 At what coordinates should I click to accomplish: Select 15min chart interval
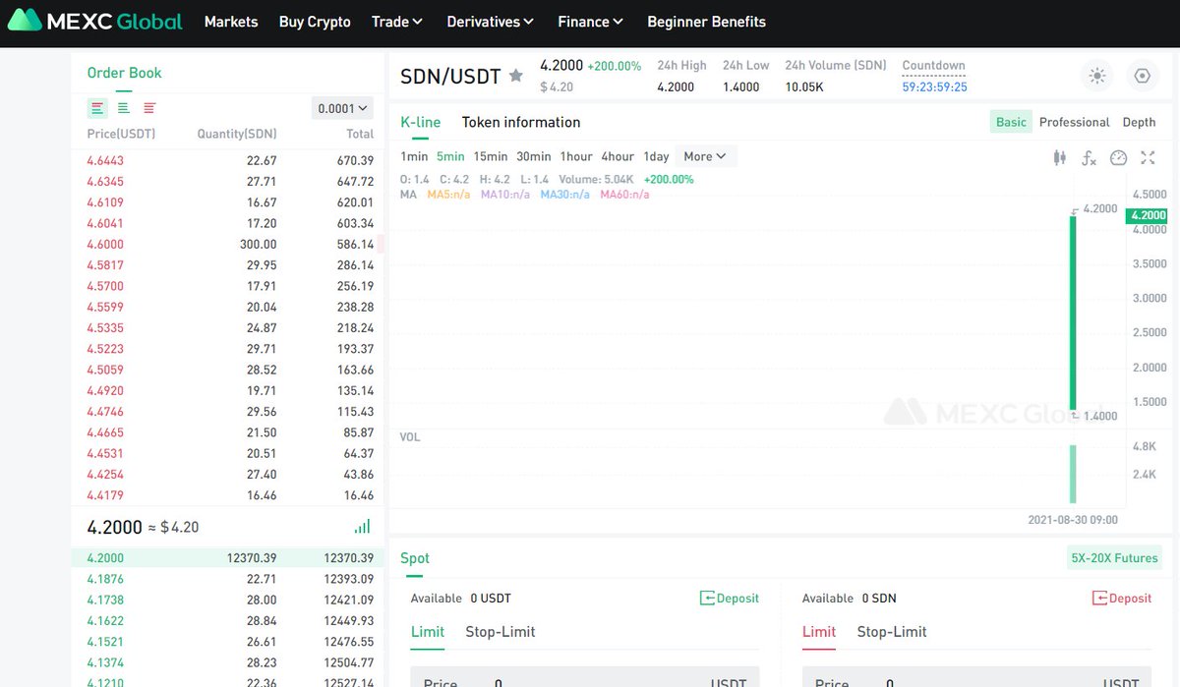coord(491,156)
